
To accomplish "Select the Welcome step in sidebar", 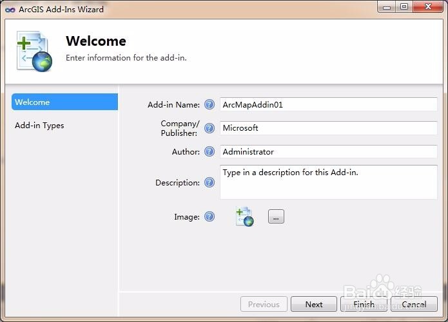I will 64,102.
